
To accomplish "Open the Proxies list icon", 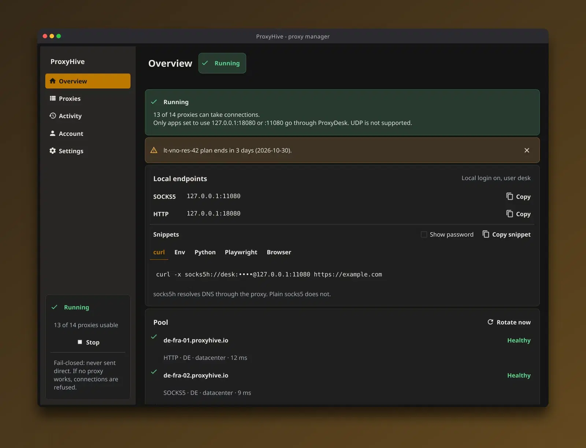I will click(53, 98).
